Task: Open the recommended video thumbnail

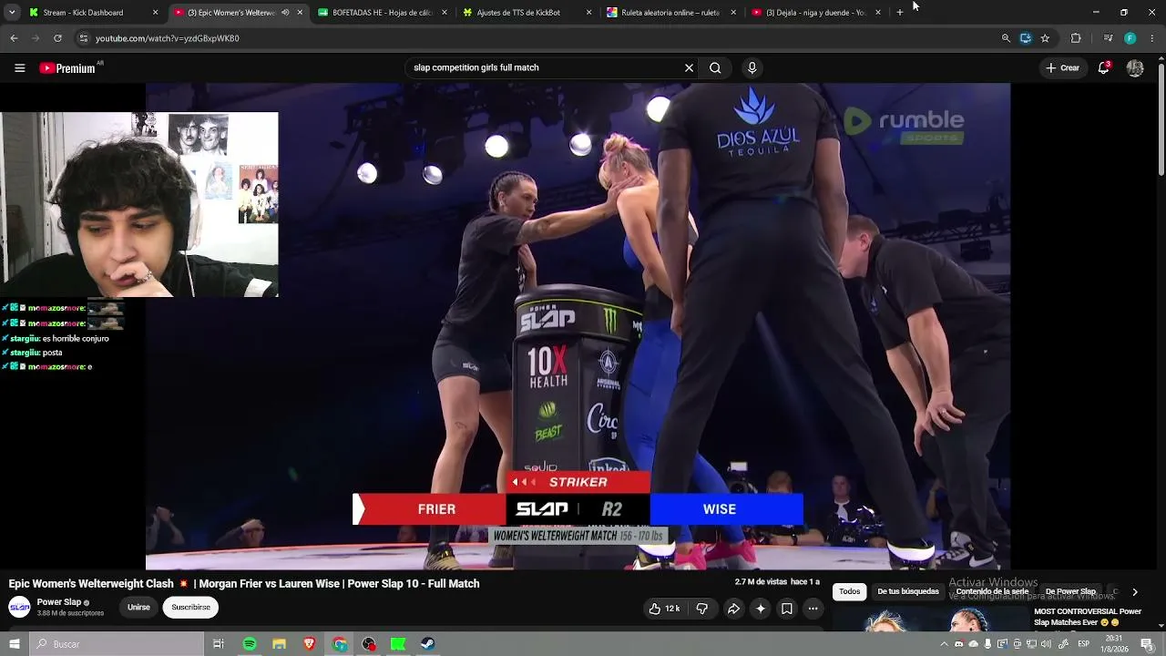Action: pos(929,620)
